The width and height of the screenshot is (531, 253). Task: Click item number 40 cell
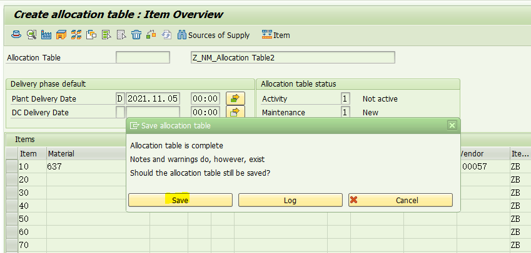(x=32, y=206)
